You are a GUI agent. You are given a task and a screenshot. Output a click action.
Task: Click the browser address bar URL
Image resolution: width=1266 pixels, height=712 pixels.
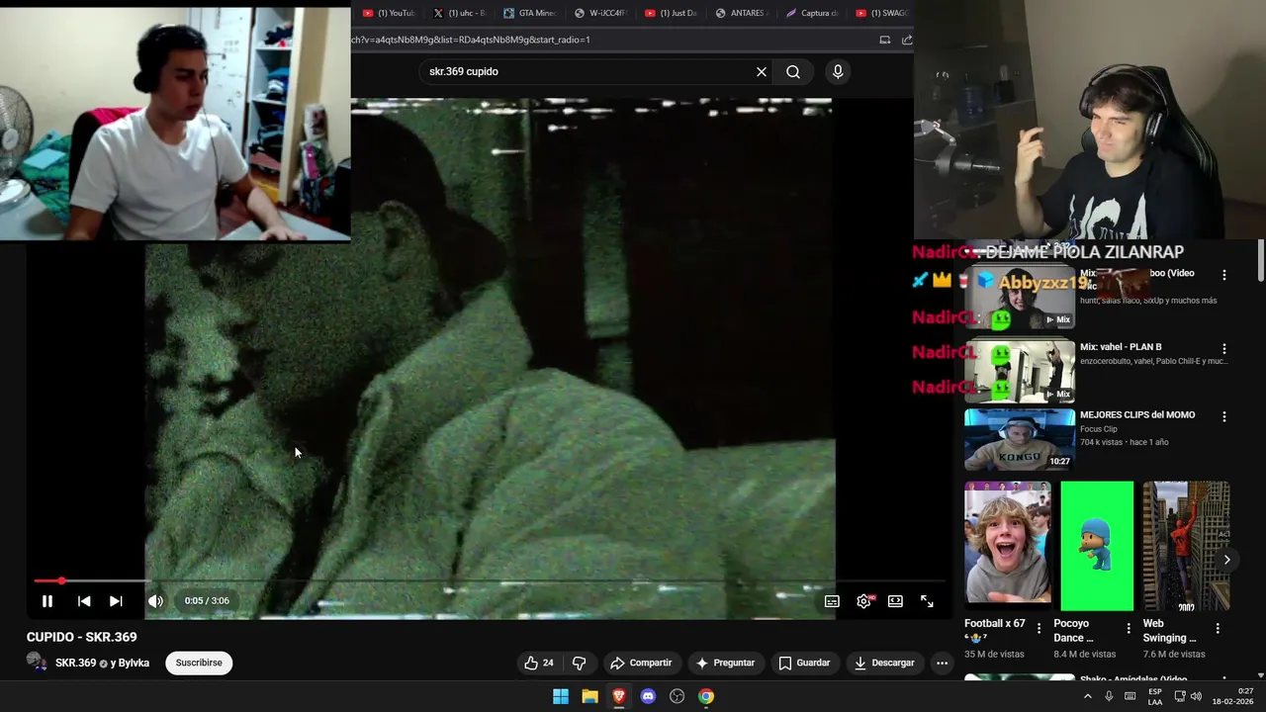(x=471, y=40)
